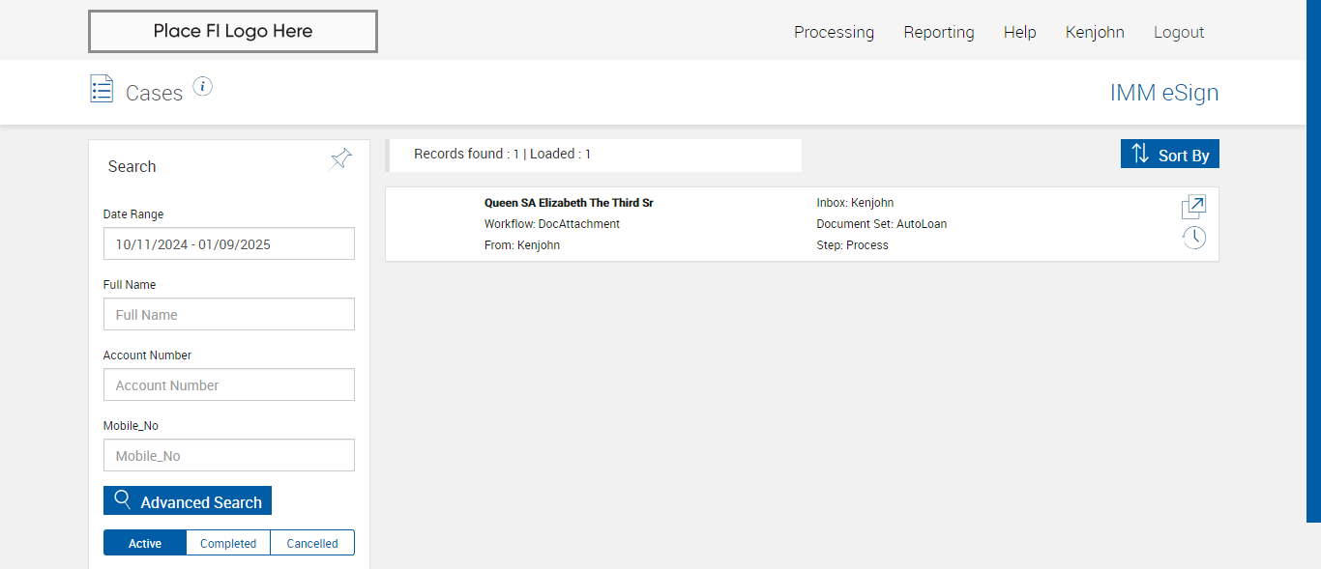The image size is (1321, 569).
Task: Click the Place FI Logo banner
Action: pos(233,31)
